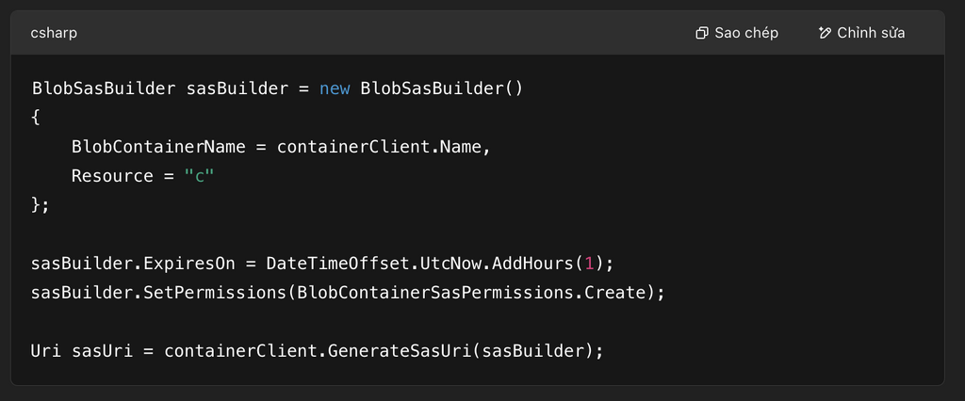This screenshot has width=965, height=401.
Task: Click the copy icon beside Sao chép
Action: tap(701, 33)
